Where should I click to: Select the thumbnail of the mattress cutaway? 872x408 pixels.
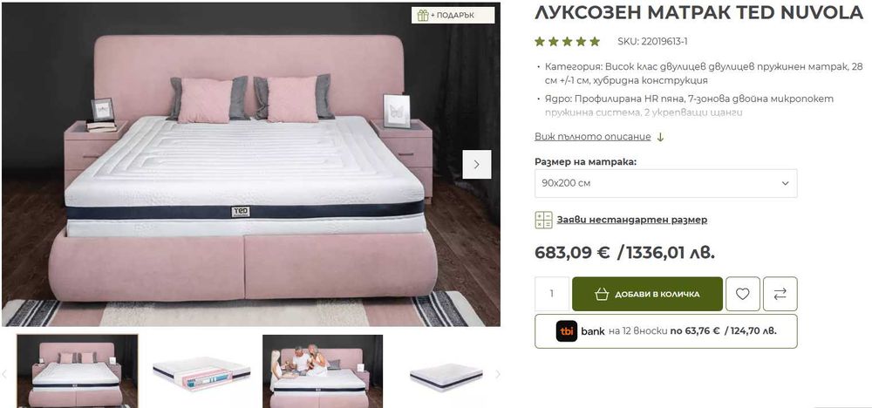[201, 373]
